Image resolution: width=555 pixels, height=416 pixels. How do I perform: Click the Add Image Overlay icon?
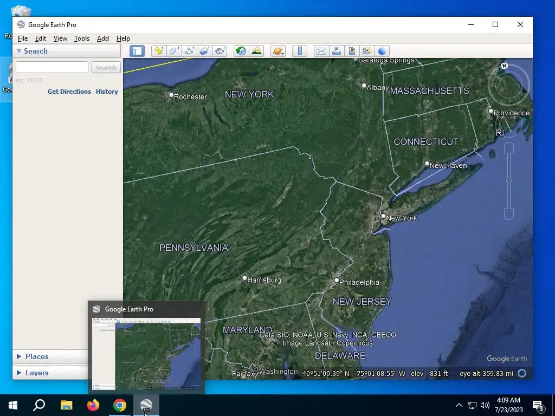pos(204,51)
